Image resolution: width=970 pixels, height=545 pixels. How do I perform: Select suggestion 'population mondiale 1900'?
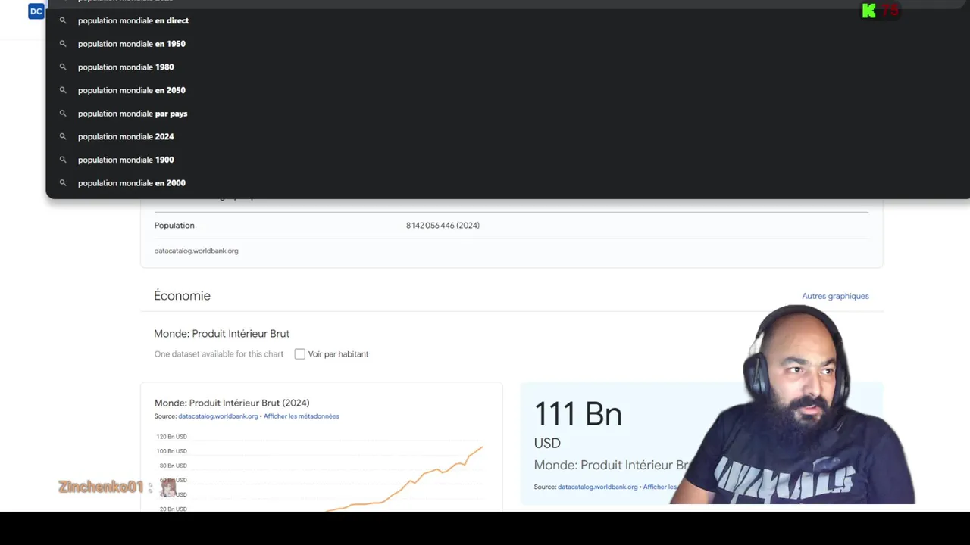[x=508, y=160]
